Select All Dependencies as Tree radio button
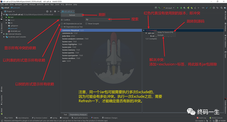 [x=62, y=27]
